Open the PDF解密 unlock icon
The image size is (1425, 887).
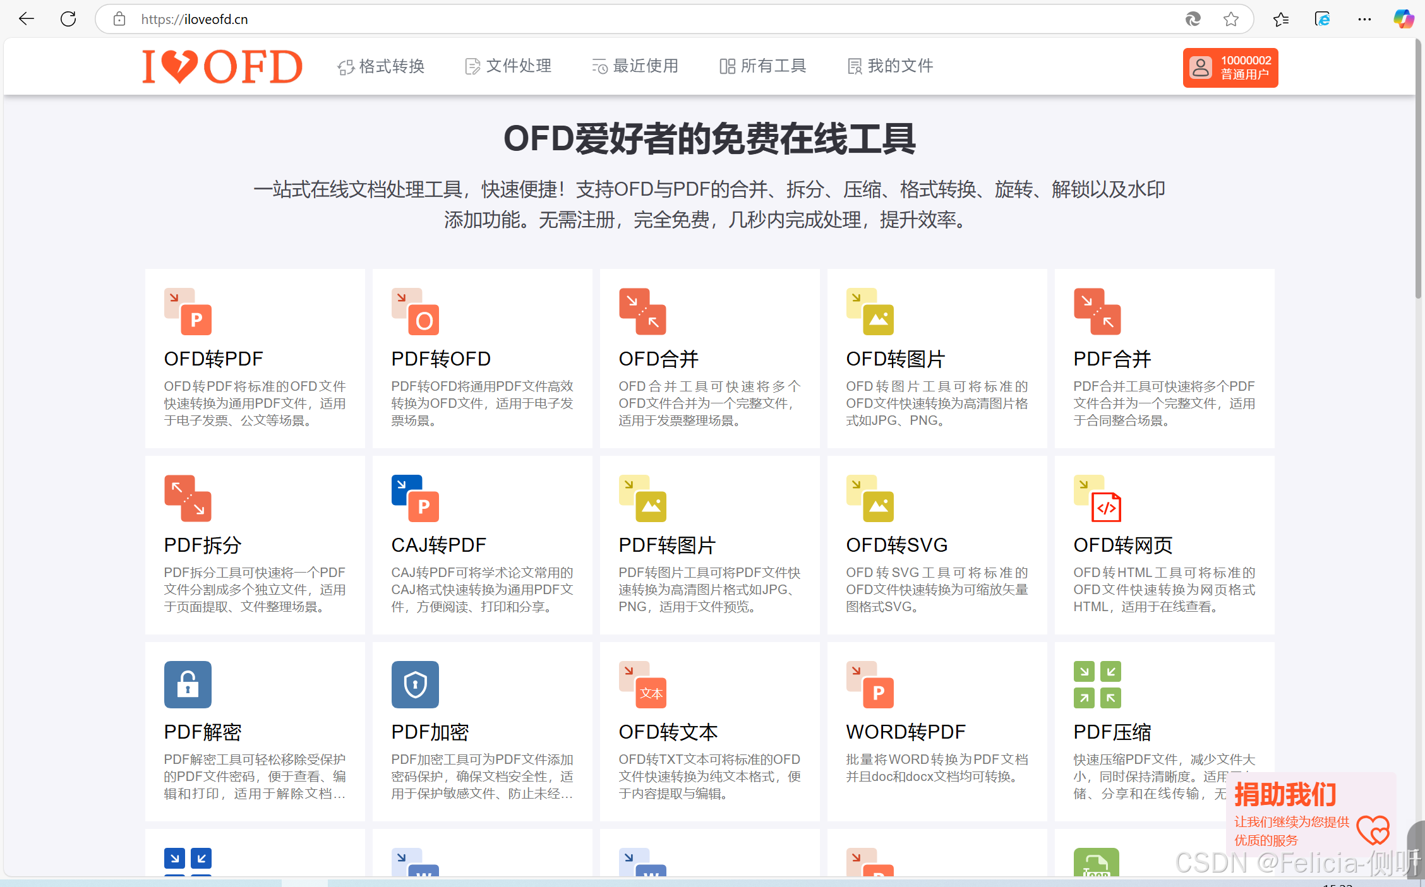click(188, 684)
